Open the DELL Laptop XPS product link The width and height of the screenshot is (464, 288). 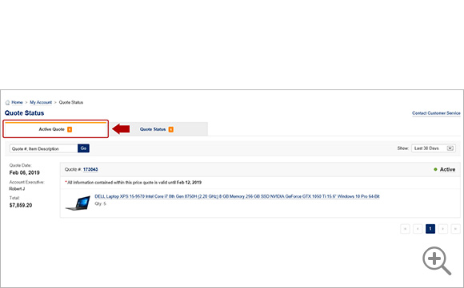[x=237, y=196]
